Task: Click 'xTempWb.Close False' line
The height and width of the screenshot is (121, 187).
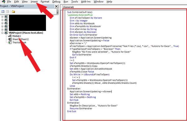Action: pos(82,72)
